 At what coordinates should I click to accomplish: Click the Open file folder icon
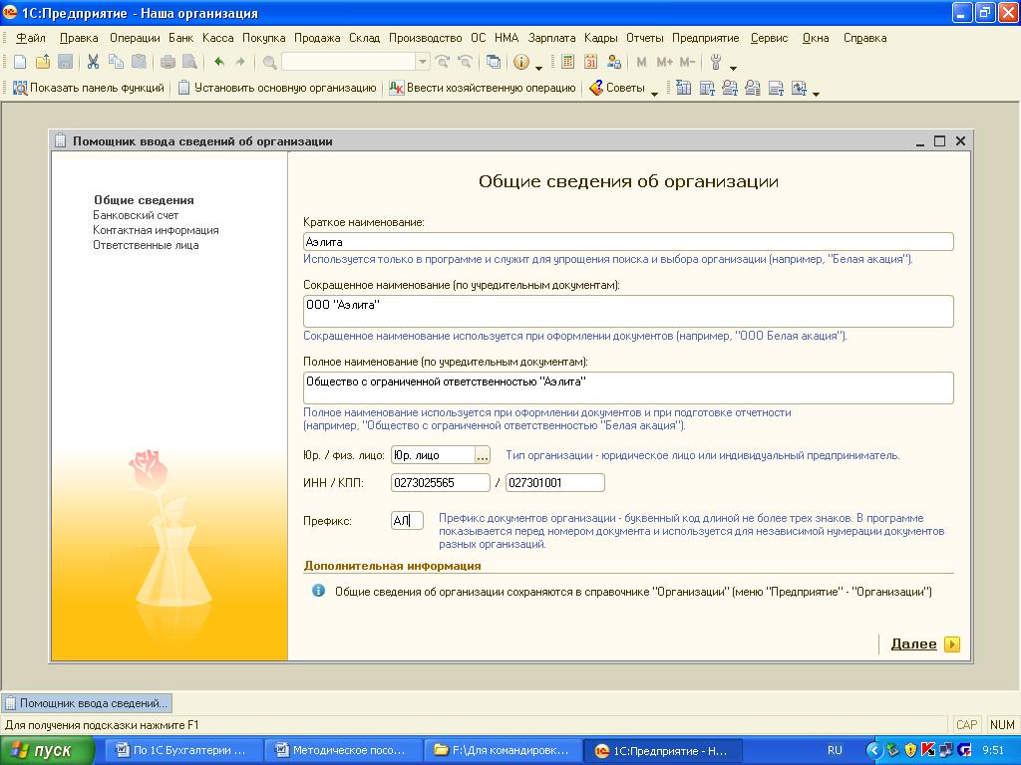(42, 62)
